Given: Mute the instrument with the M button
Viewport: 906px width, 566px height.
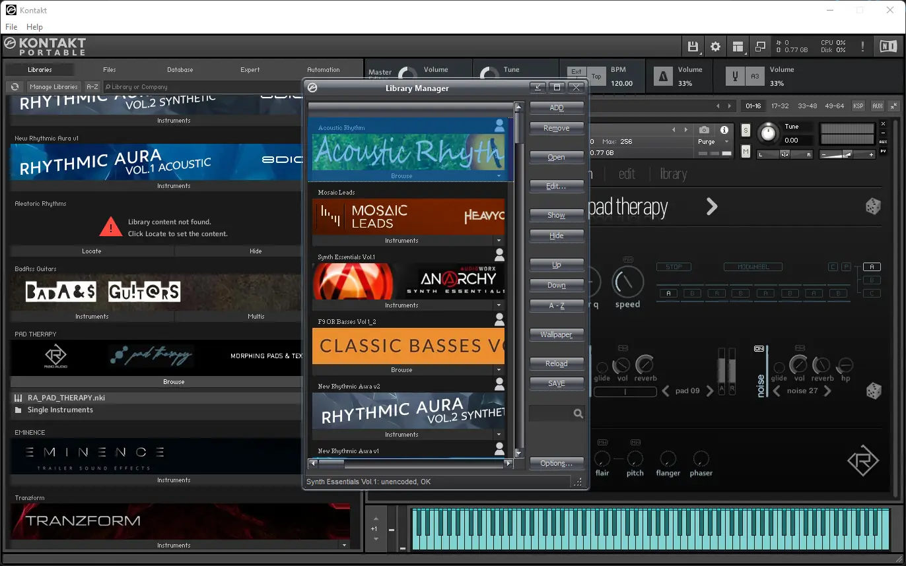Looking at the screenshot, I should tap(746, 152).
